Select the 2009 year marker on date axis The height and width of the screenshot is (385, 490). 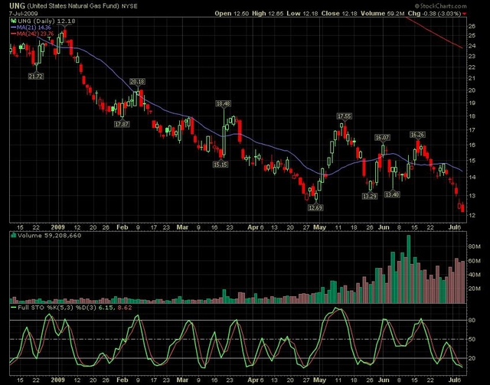pos(60,227)
